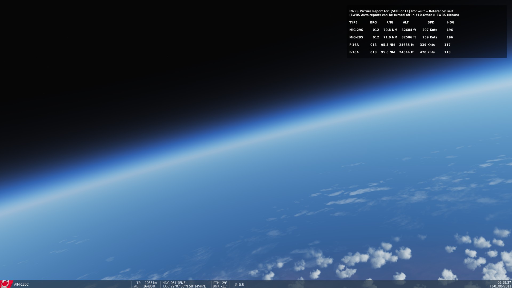Click the EWRS Picture Report title line

click(401, 11)
